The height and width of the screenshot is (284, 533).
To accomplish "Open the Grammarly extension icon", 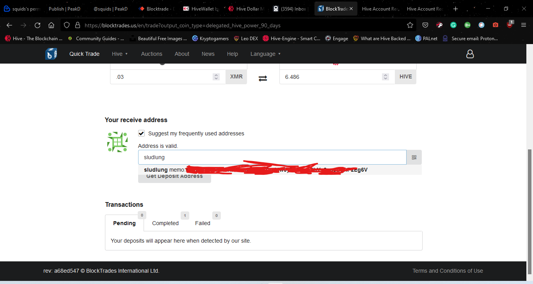I will click(453, 25).
